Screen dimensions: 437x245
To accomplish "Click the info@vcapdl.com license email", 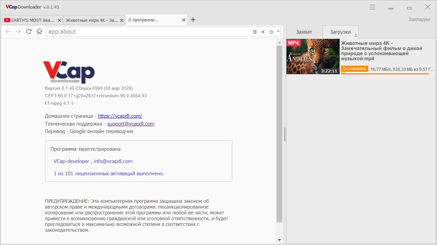I will tap(113, 161).
